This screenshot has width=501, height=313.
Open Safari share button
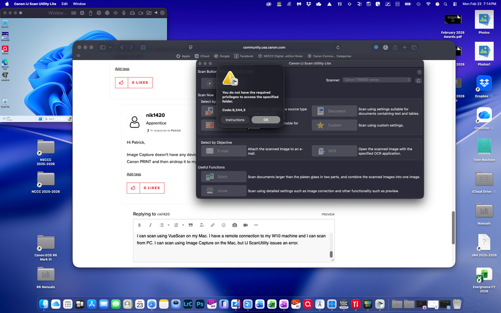click(395, 47)
